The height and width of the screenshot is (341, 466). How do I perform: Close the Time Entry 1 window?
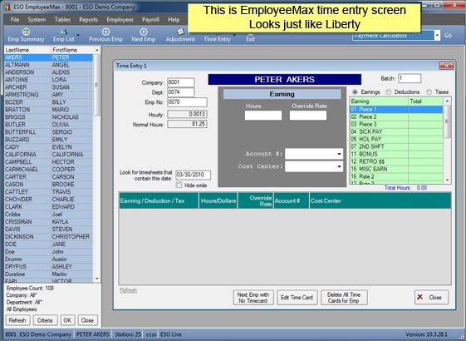click(446, 66)
